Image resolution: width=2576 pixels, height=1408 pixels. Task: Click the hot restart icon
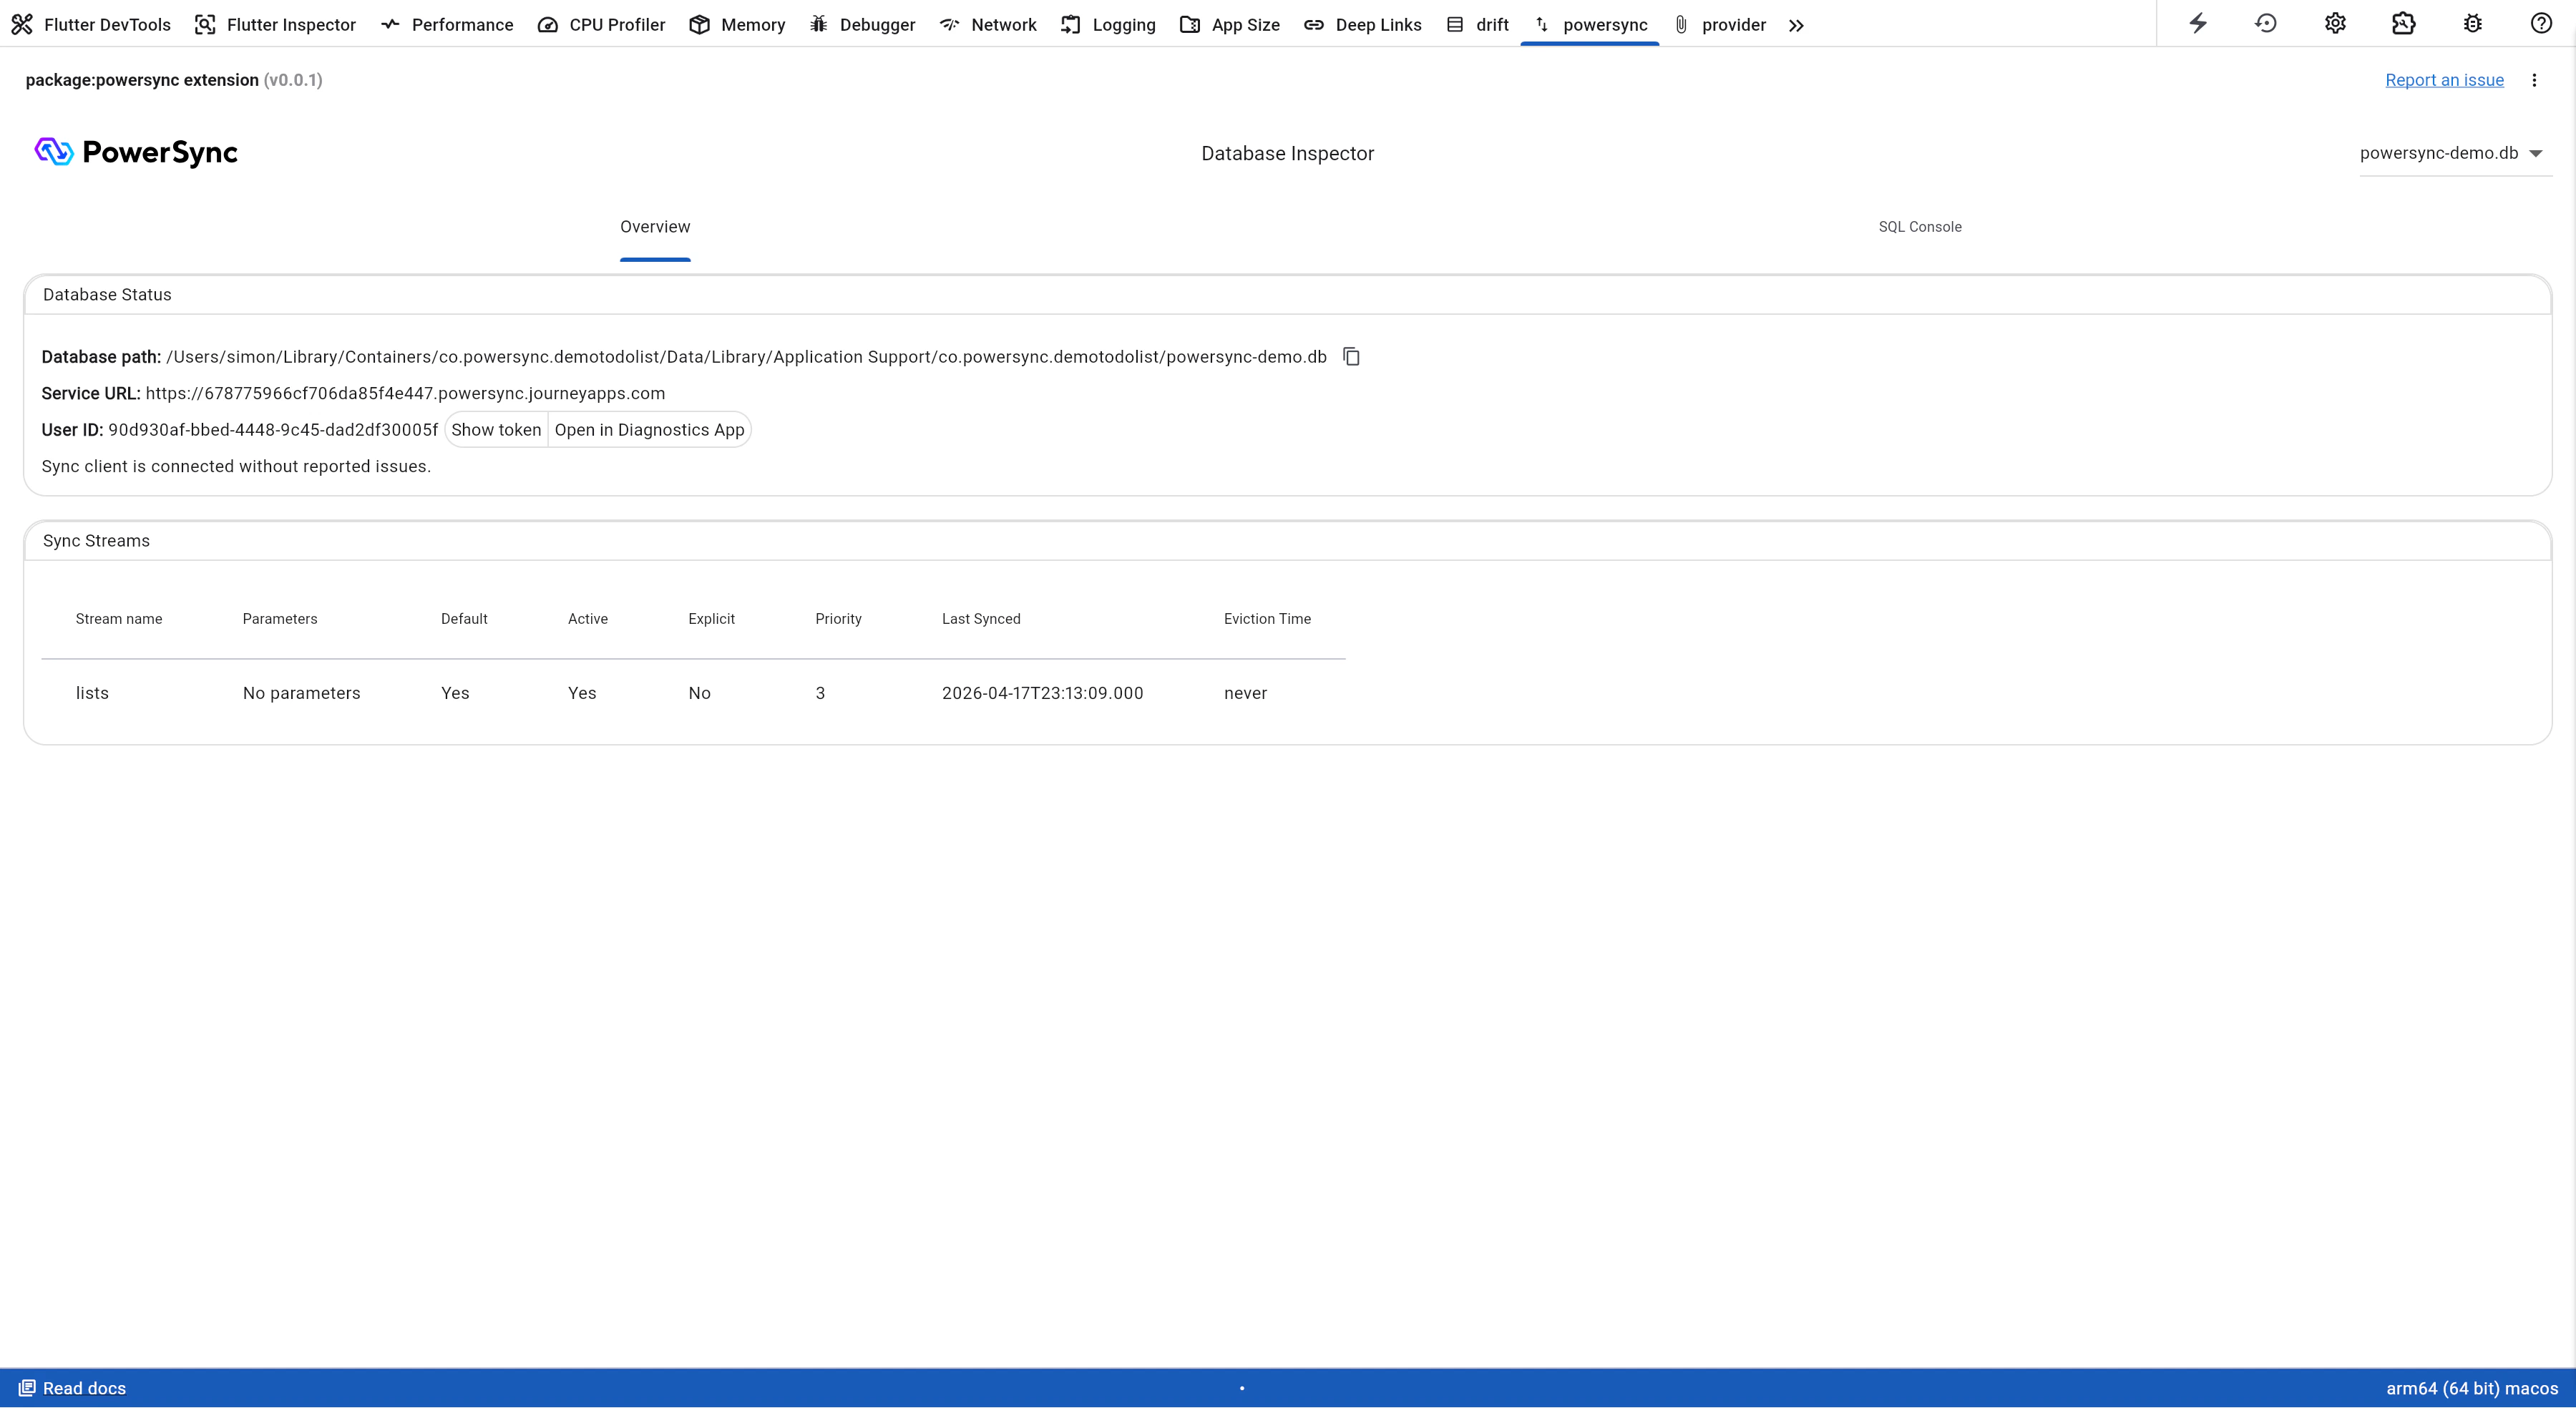2266,23
